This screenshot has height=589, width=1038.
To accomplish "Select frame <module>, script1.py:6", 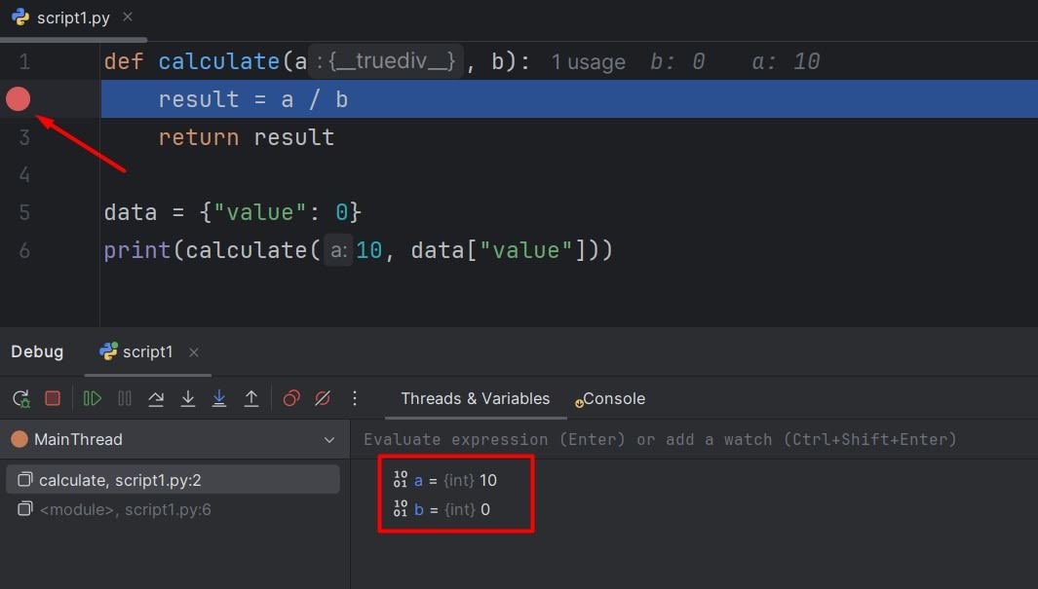I will coord(173,509).
